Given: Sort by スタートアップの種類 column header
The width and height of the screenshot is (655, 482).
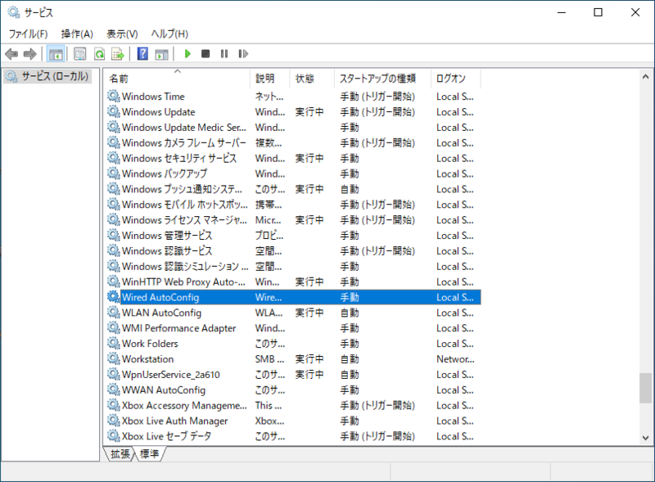Looking at the screenshot, I should point(382,79).
